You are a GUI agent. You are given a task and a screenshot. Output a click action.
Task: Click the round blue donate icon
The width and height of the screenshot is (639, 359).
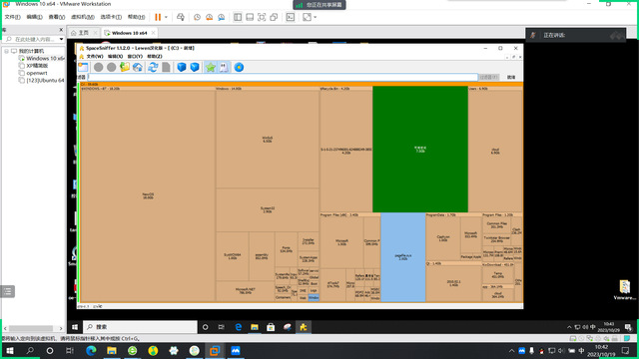click(239, 67)
